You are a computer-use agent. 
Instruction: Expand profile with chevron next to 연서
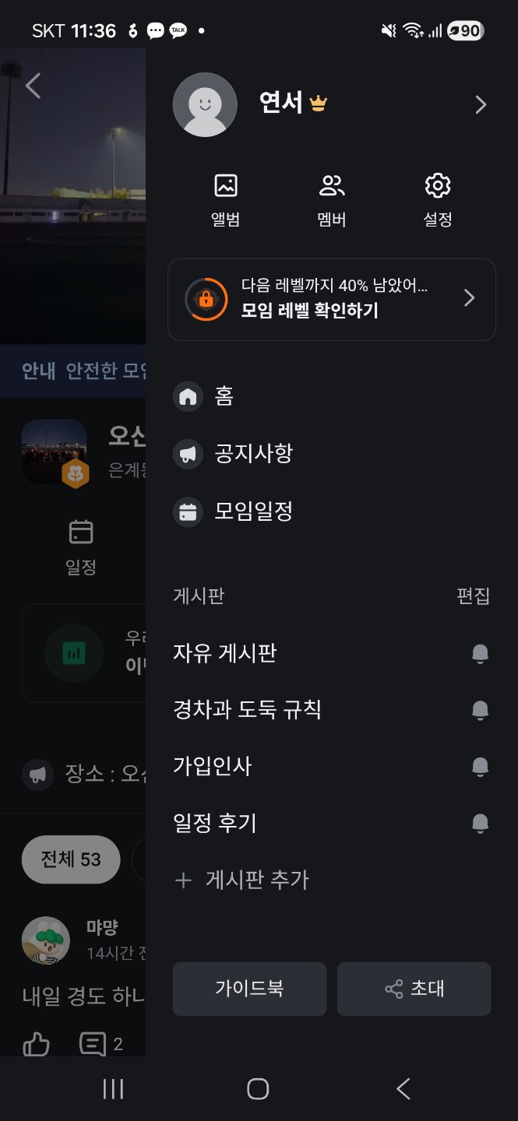tap(481, 105)
